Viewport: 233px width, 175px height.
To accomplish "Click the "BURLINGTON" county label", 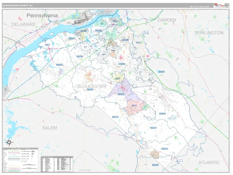I will coord(209,33).
